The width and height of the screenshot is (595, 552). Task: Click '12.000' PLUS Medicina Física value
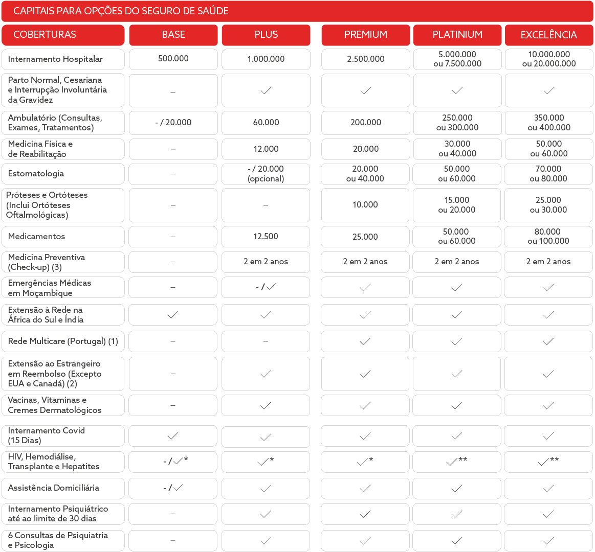266,149
